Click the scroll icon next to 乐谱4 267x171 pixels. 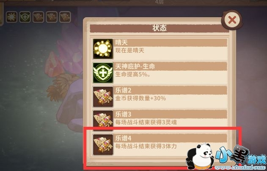pyautogui.click(x=103, y=144)
